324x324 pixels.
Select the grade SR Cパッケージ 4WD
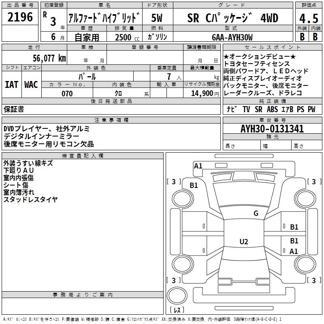(x=232, y=18)
